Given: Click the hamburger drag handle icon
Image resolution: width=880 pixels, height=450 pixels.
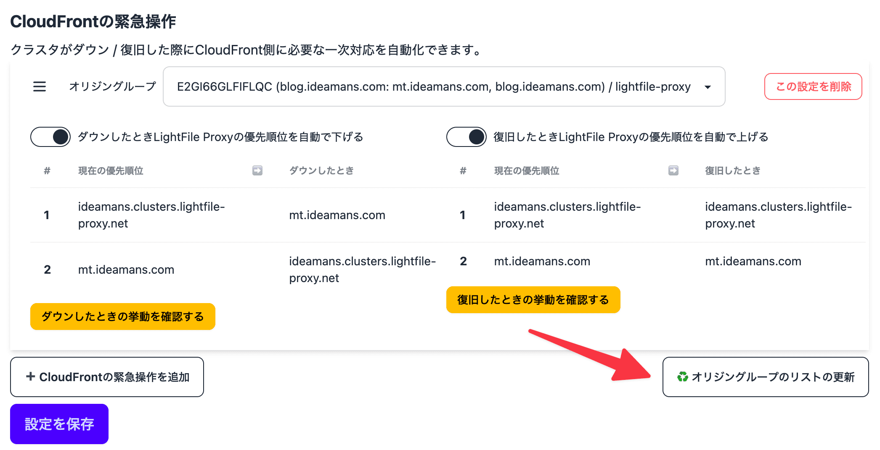Looking at the screenshot, I should (x=40, y=86).
